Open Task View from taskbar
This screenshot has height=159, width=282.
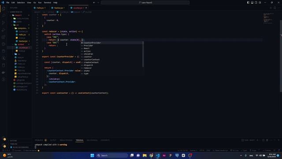pyautogui.click(x=132, y=155)
